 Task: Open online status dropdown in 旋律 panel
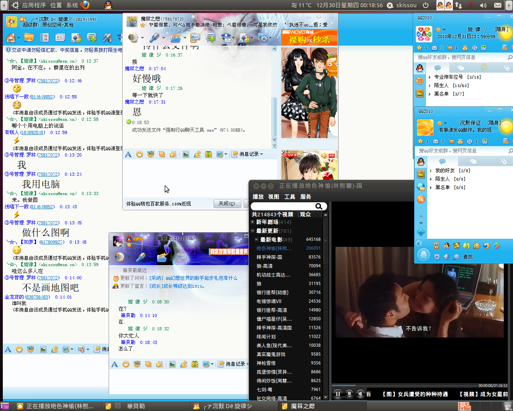pos(444,30)
